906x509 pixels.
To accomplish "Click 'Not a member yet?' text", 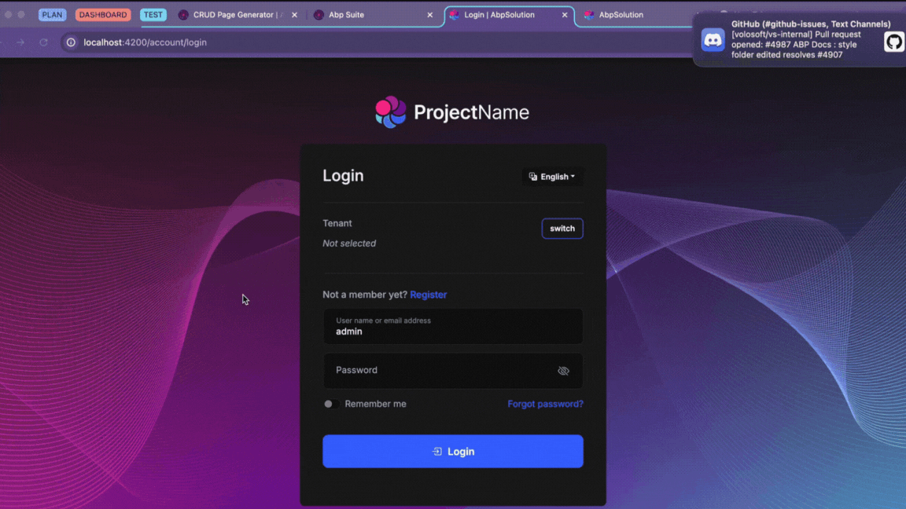I will 365,295.
